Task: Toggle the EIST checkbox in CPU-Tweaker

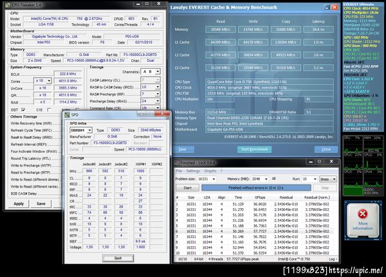Action: (23, 110)
